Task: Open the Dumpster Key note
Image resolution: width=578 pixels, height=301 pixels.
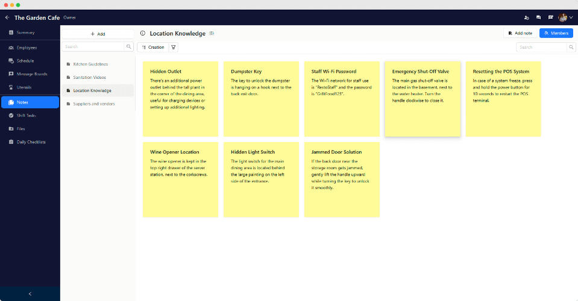Action: (x=262, y=99)
